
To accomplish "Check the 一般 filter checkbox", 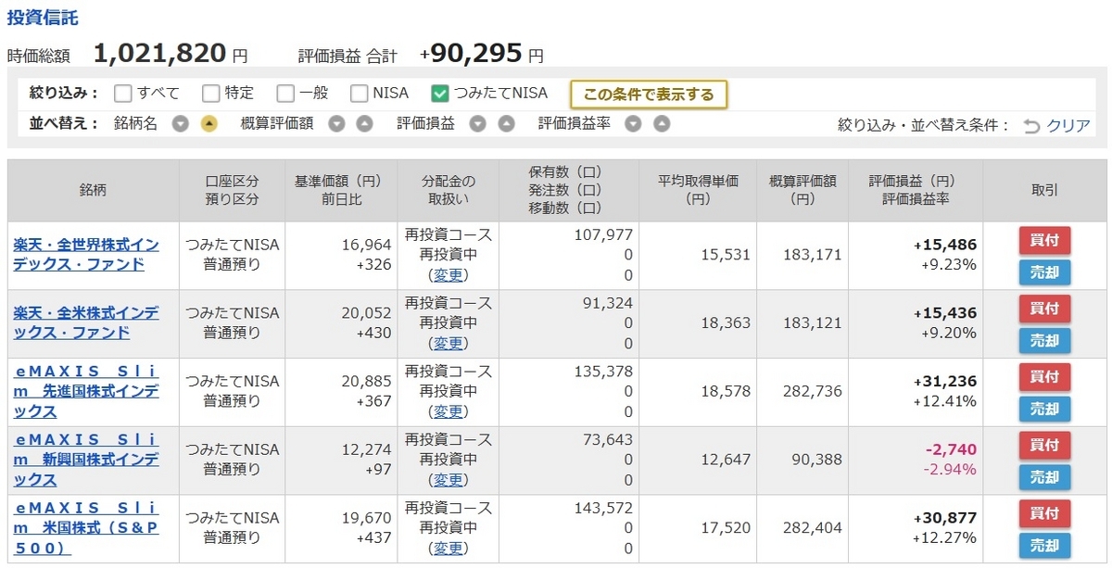I will 284,93.
